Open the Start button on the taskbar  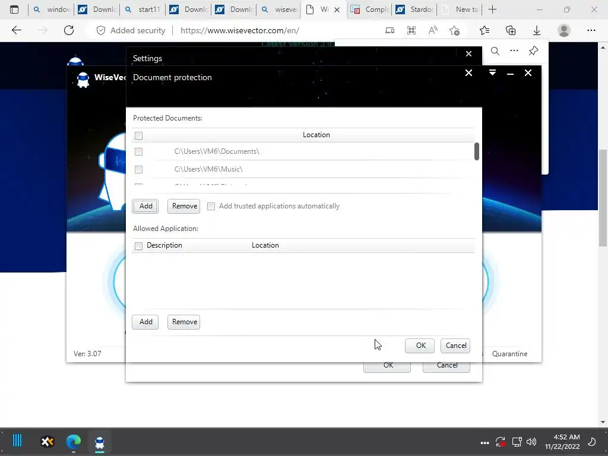click(17, 441)
